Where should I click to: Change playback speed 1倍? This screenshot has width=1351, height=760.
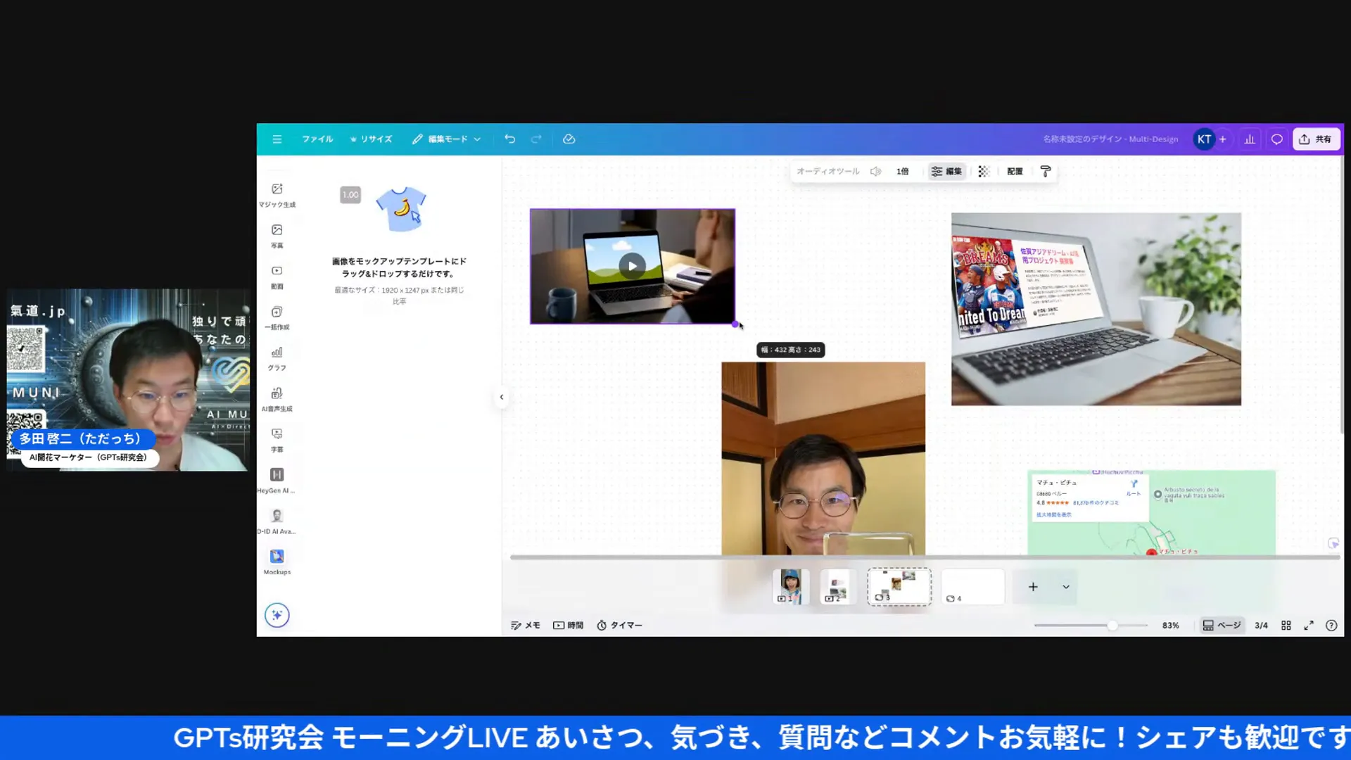(x=903, y=171)
